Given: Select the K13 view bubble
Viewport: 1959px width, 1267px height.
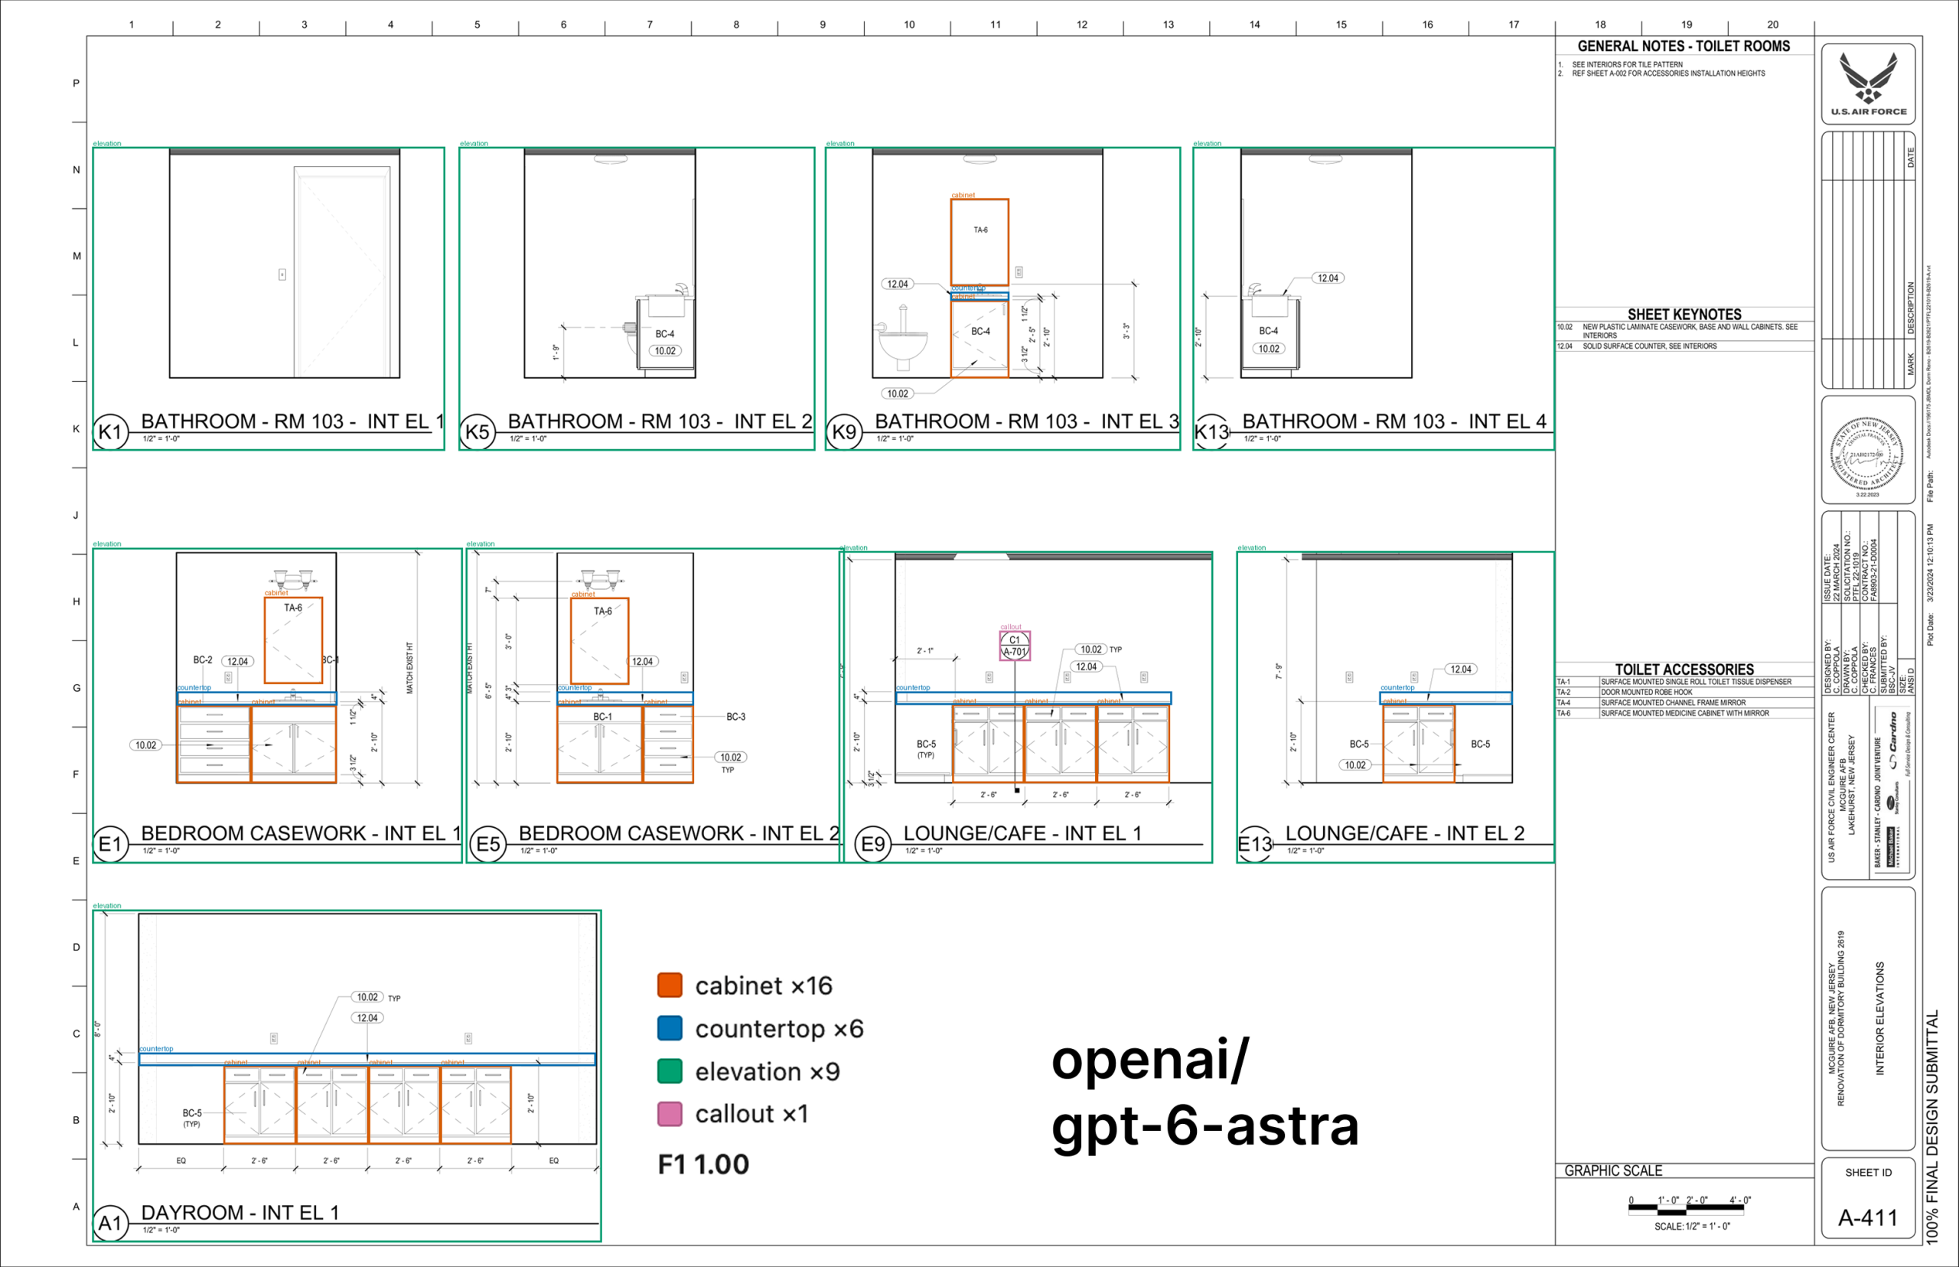Looking at the screenshot, I should 1211,432.
